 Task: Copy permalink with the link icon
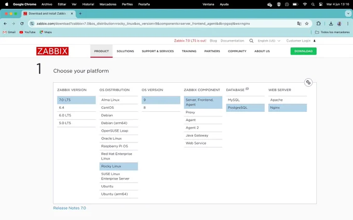[x=308, y=82]
